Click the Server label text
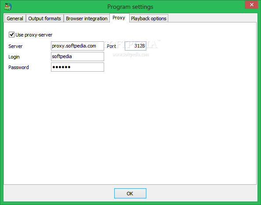This screenshot has height=205, width=261. (15, 46)
